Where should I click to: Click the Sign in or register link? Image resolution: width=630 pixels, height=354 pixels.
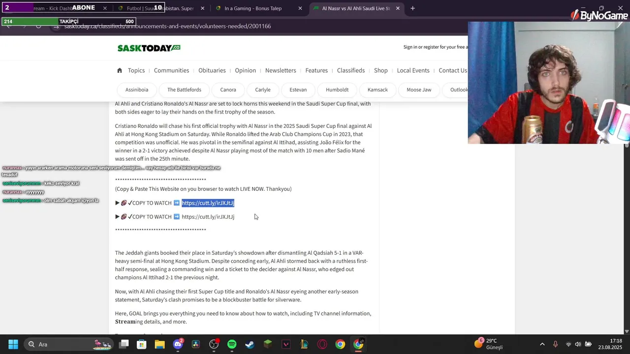point(435,47)
